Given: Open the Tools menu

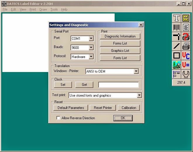Looking at the screenshot, I should click(54, 9).
